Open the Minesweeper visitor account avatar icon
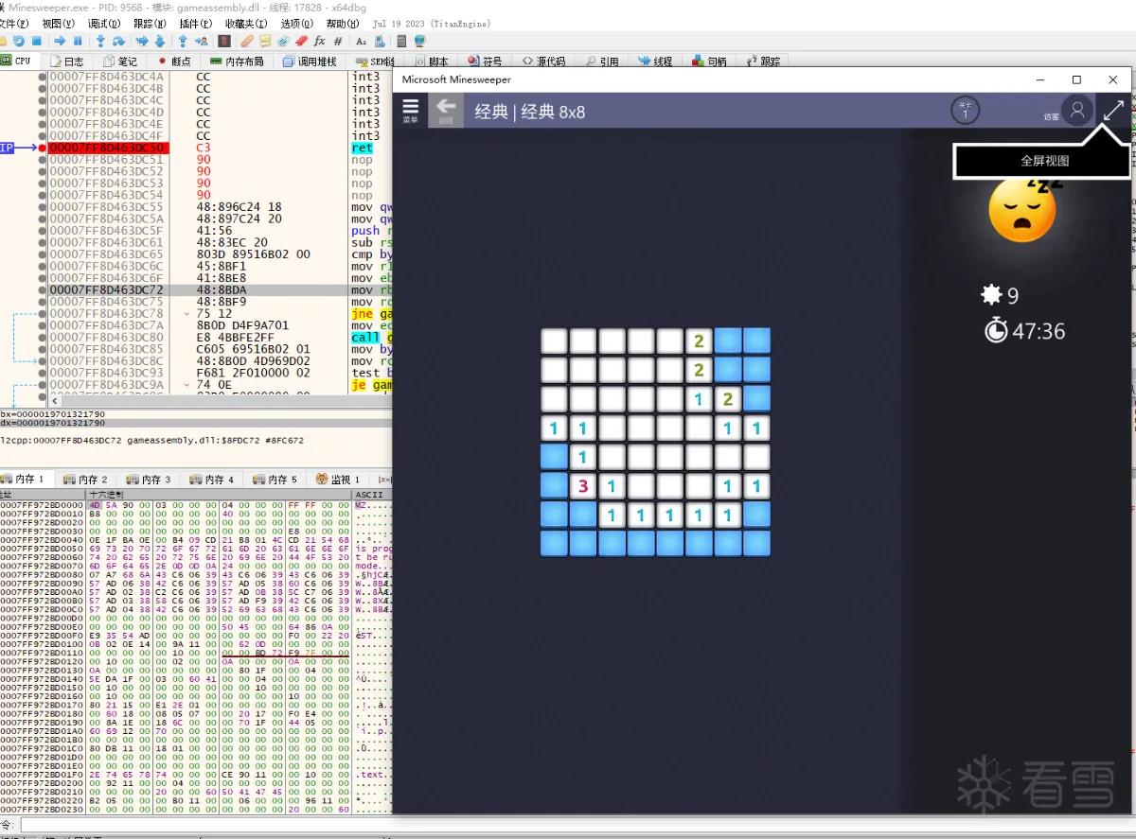The width and height of the screenshot is (1136, 839). point(1076,110)
